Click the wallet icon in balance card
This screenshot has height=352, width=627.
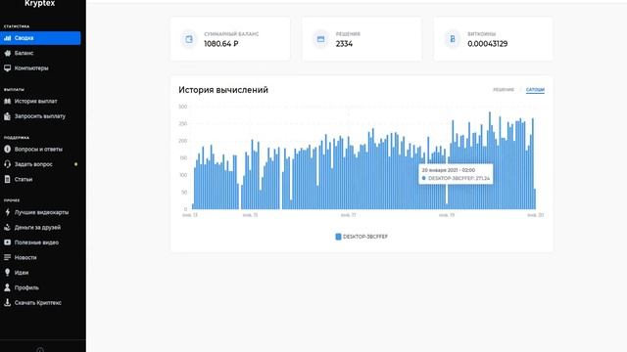(189, 39)
